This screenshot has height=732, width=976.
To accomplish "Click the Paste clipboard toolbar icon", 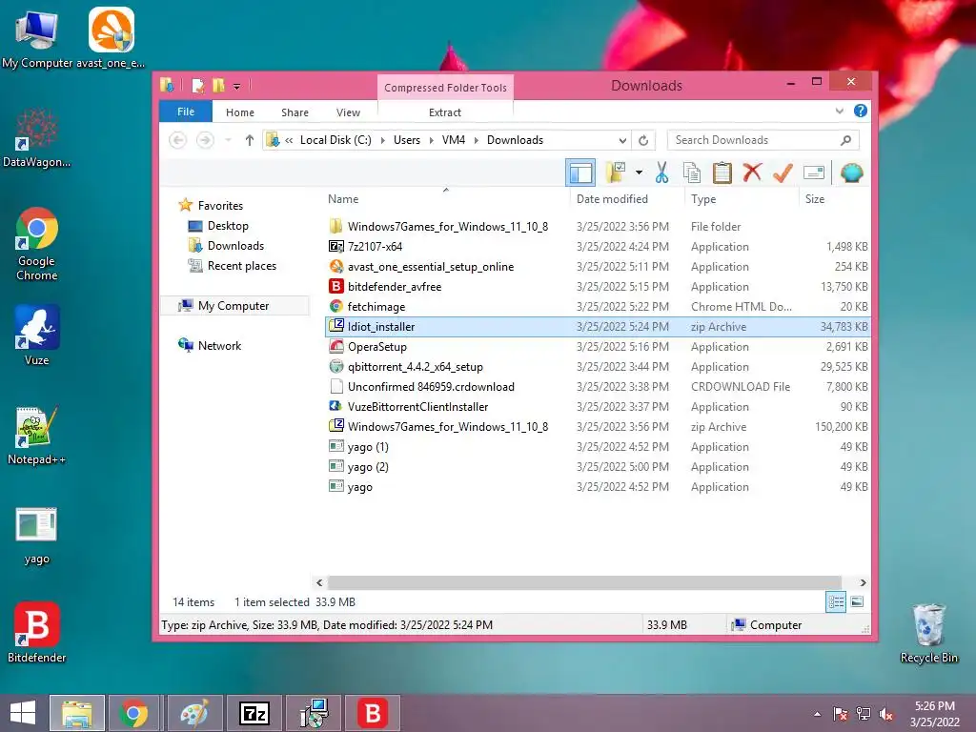I will 722,173.
